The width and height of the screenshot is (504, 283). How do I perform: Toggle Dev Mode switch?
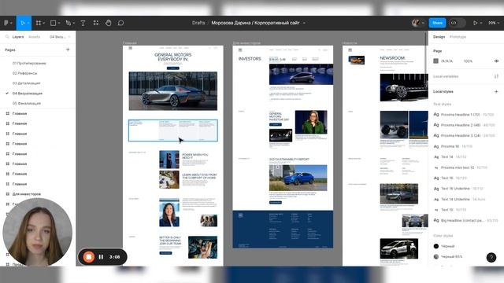coord(457,23)
